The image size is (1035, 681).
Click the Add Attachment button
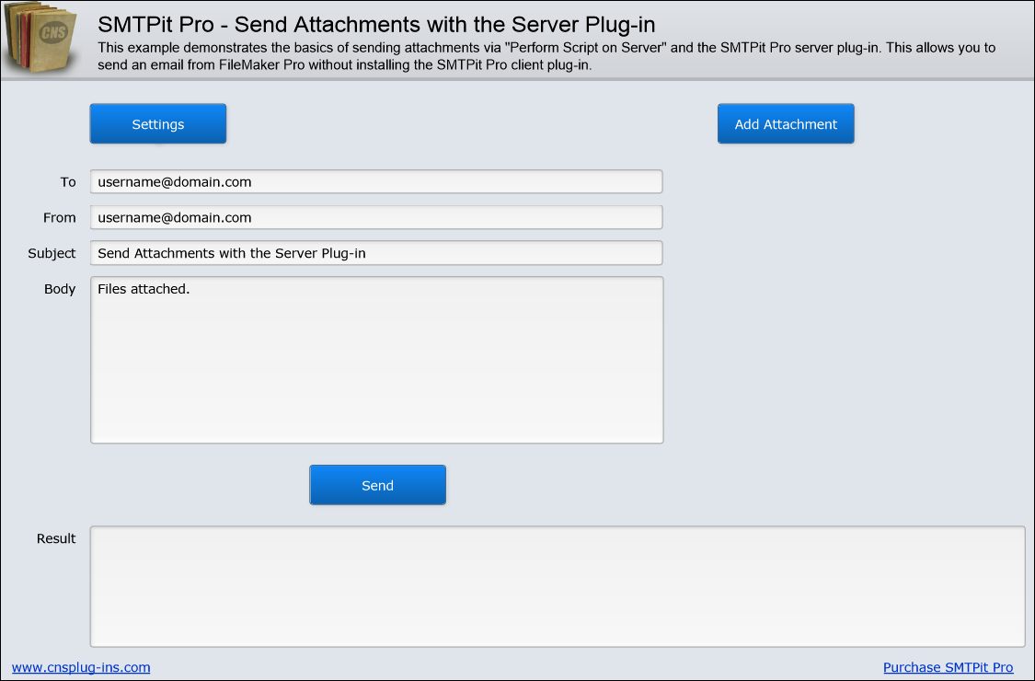[x=786, y=123]
